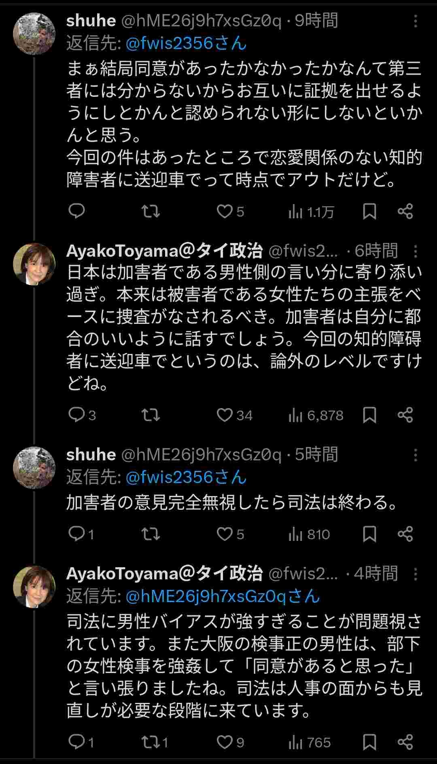The width and height of the screenshot is (437, 764).
Task: Open shuhe's profile picture at top
Action: 34,34
